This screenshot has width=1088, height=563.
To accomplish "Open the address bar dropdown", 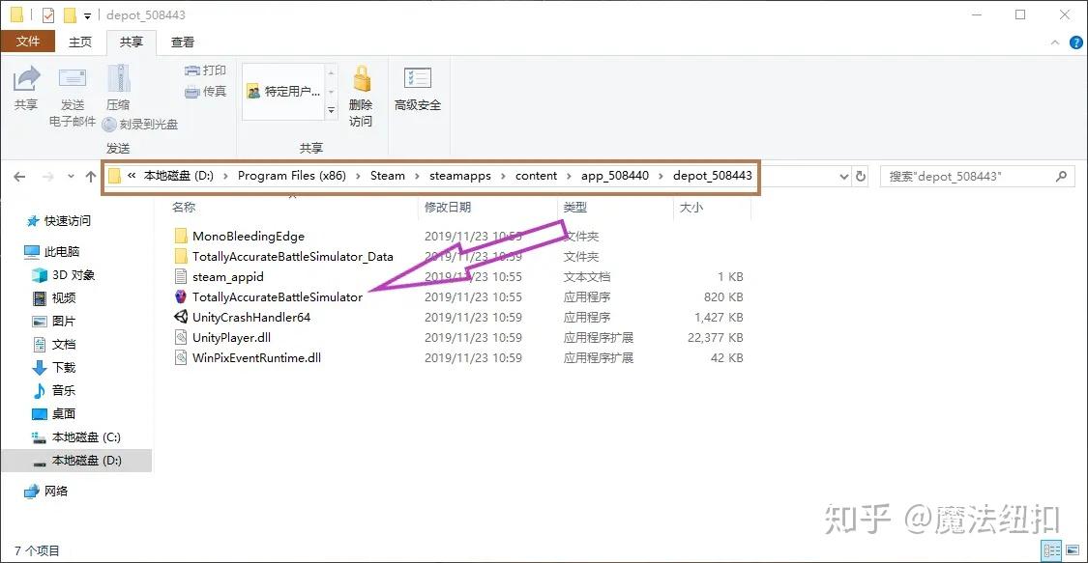I will pyautogui.click(x=843, y=176).
